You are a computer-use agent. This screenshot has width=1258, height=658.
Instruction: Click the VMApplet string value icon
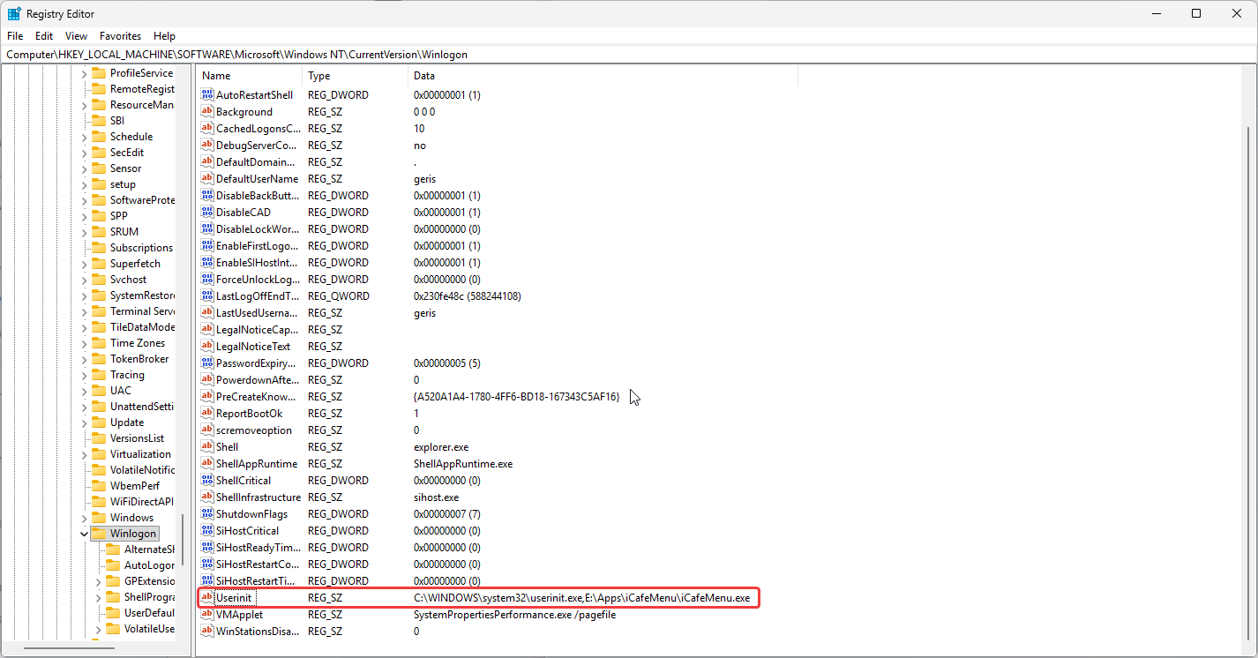(x=207, y=615)
